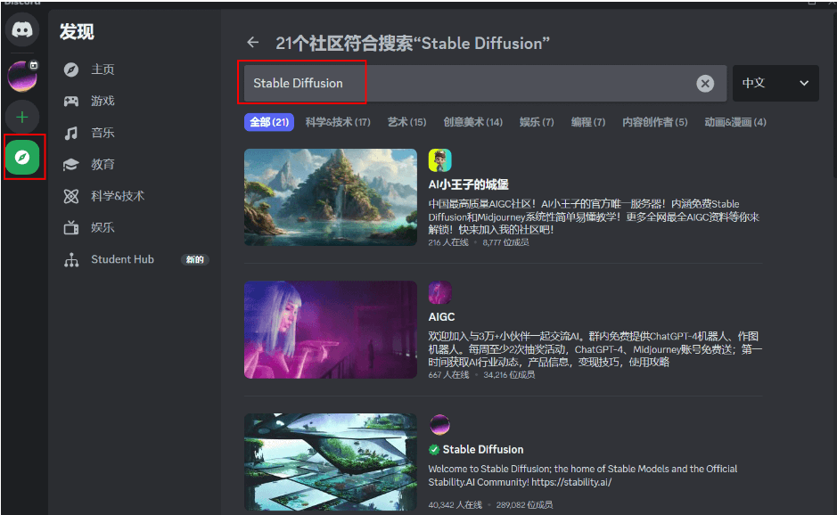Filter by 艺术 (15) tab
Viewport: 837px width, 515px height.
406,122
